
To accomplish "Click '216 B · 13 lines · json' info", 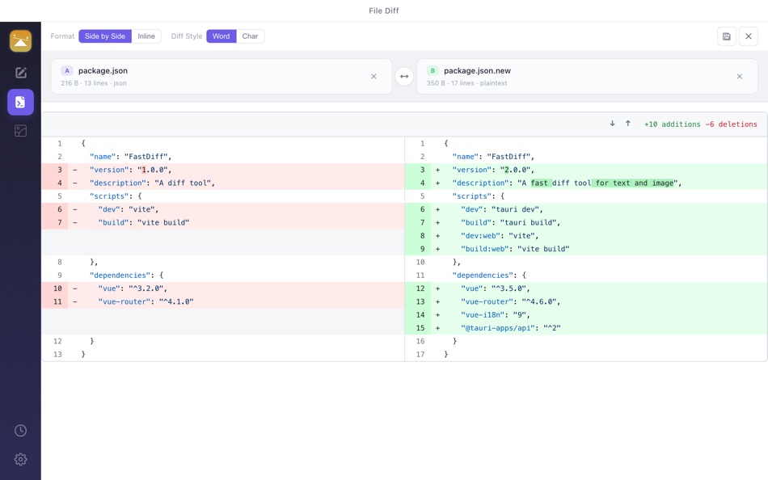I will tap(94, 83).
